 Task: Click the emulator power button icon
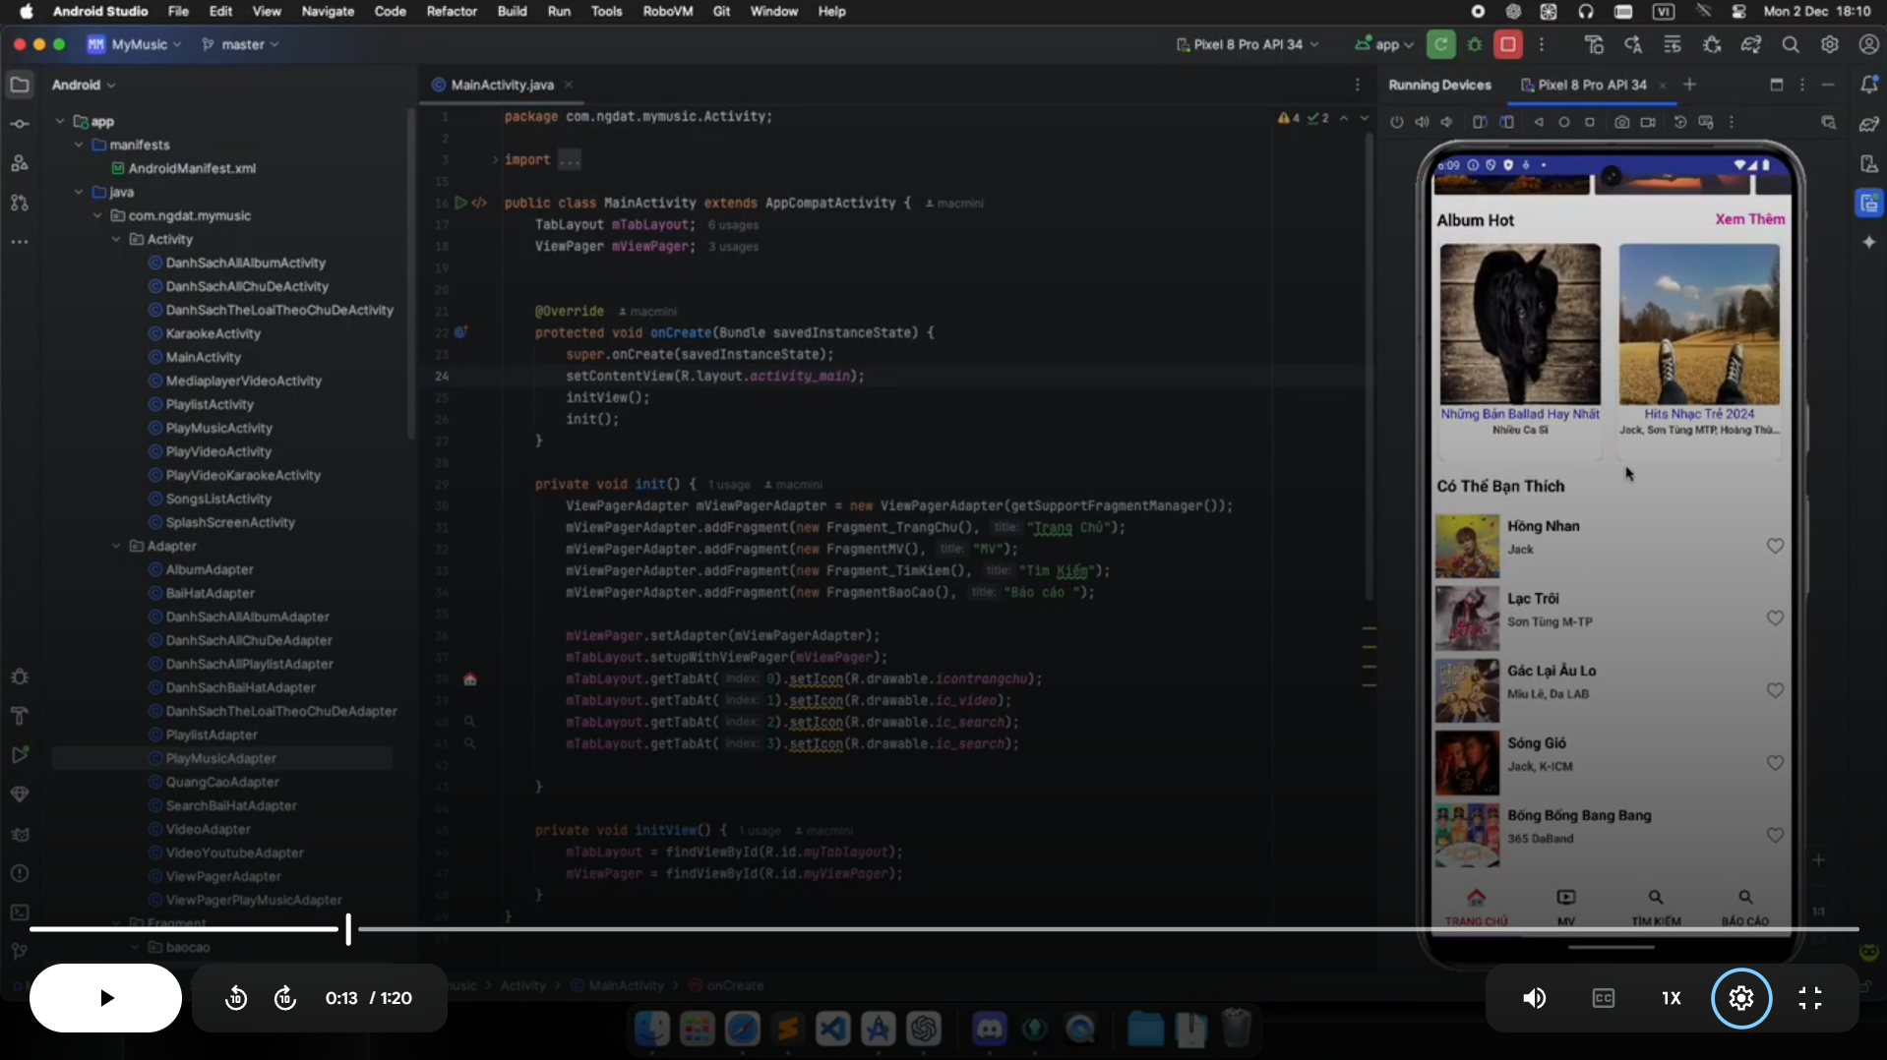1396,122
